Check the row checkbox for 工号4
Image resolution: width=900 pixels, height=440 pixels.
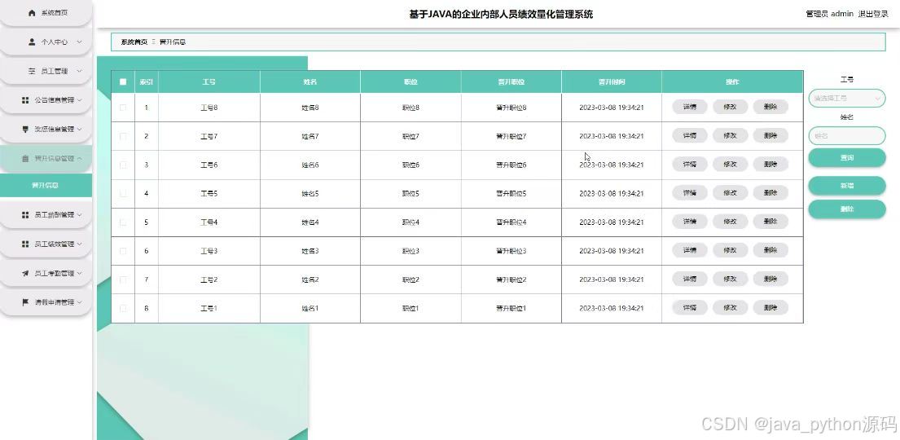[x=123, y=222]
